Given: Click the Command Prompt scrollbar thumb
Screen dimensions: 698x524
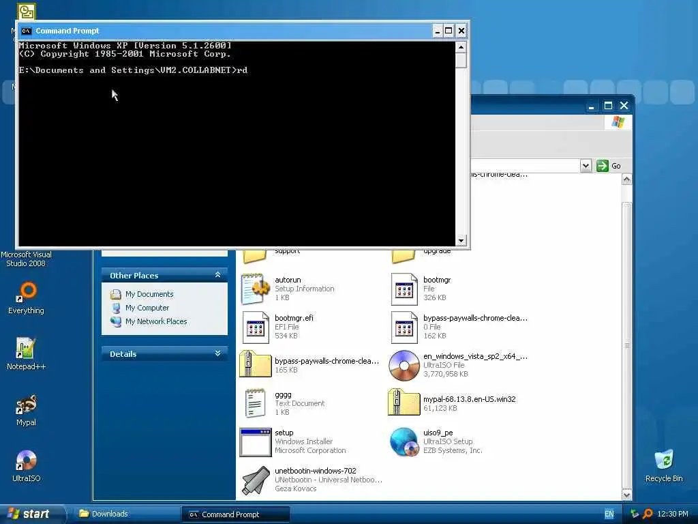Looking at the screenshot, I should point(461,60).
